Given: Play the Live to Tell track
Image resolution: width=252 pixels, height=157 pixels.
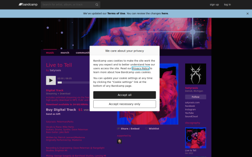Looking at the screenshot, I should [51, 80].
